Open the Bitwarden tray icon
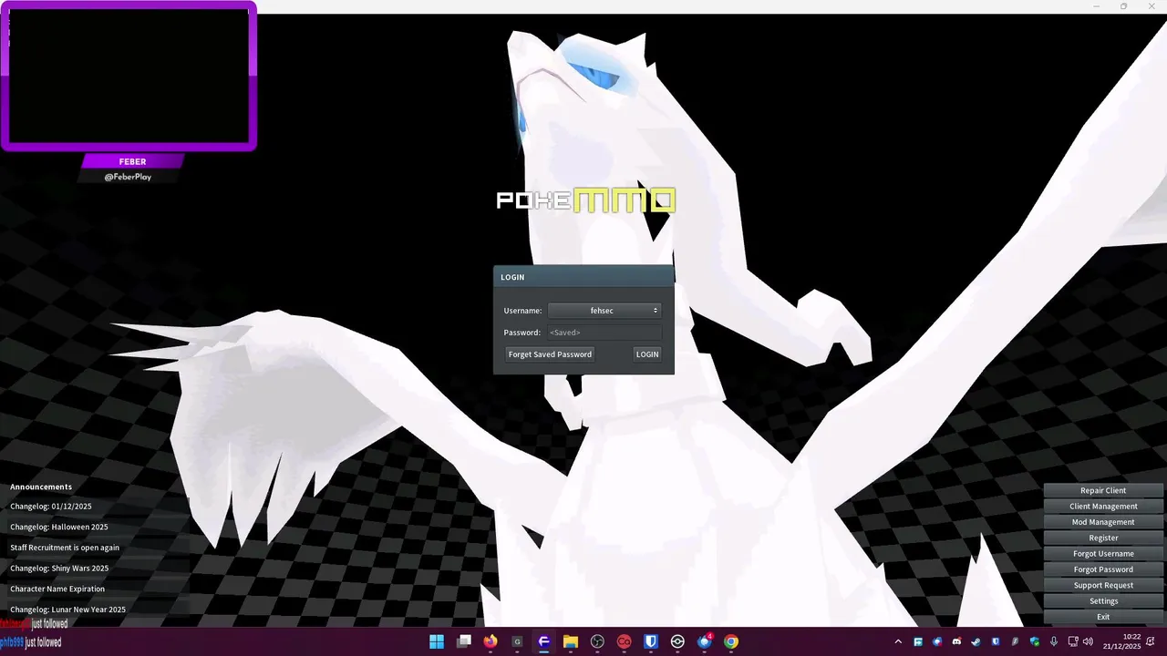 996,641
